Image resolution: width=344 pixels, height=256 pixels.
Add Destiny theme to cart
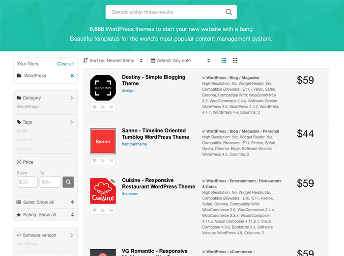click(111, 107)
